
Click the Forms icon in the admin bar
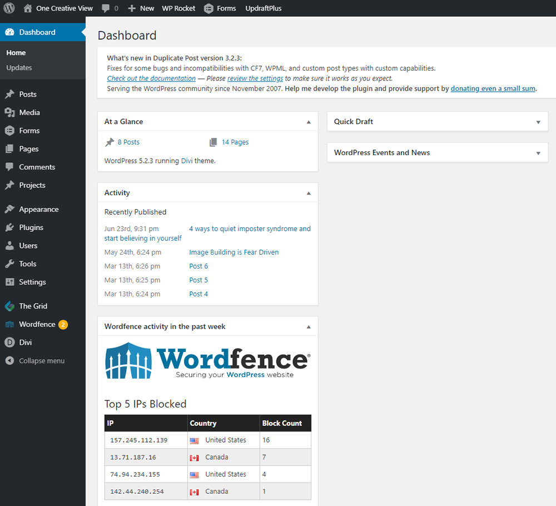(209, 8)
